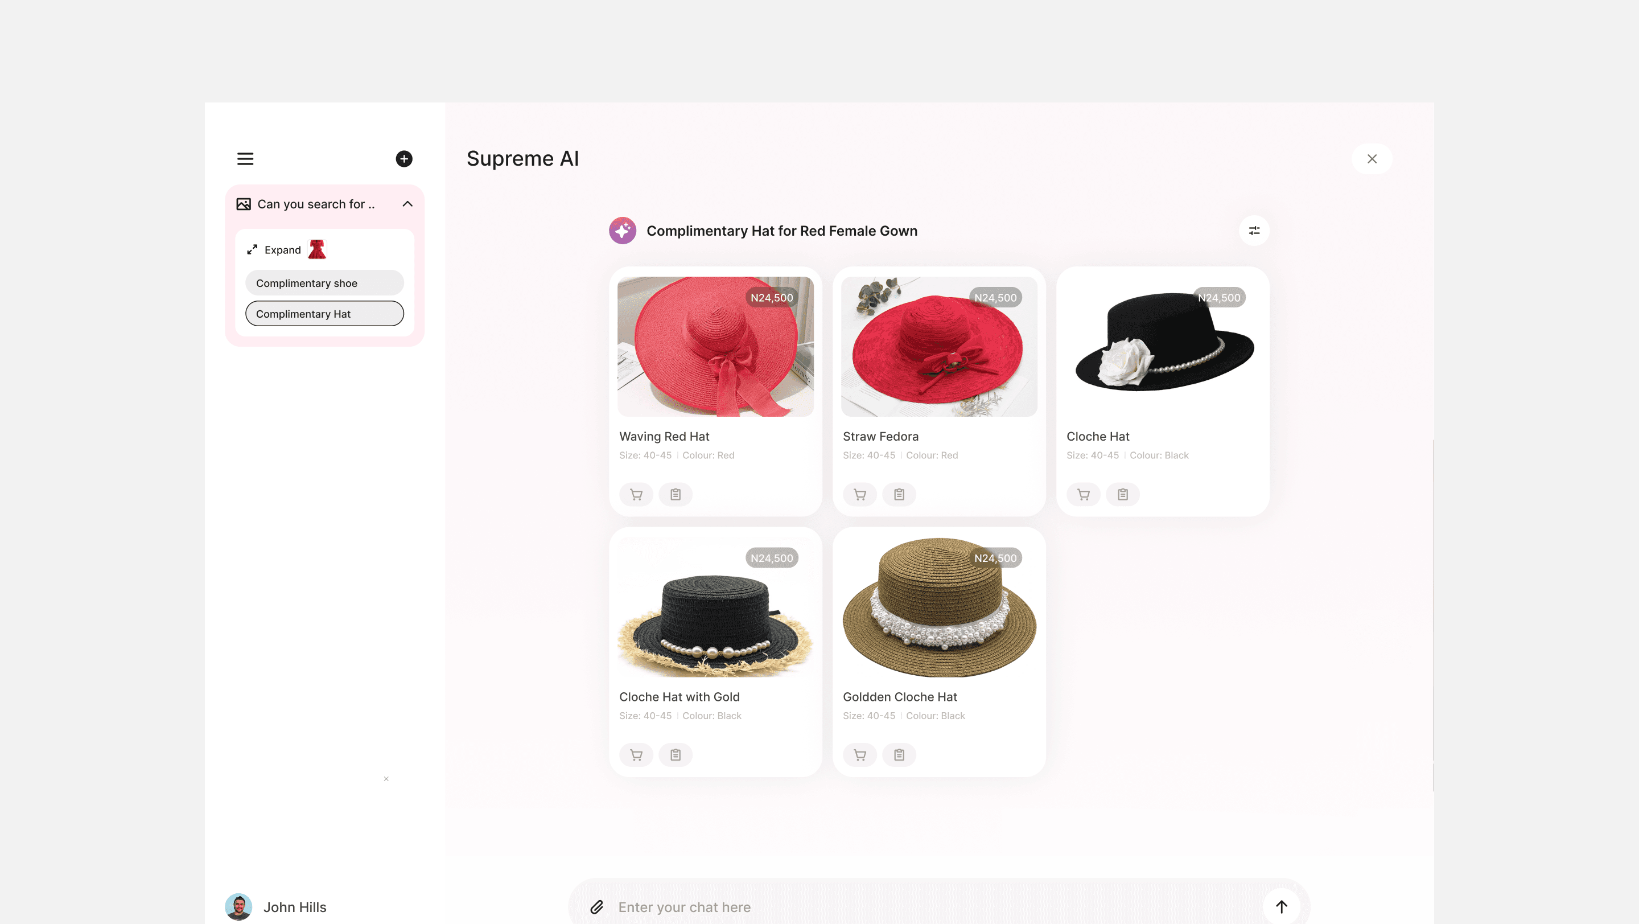Close the Supreme AI panel
1639x924 pixels.
point(1371,159)
